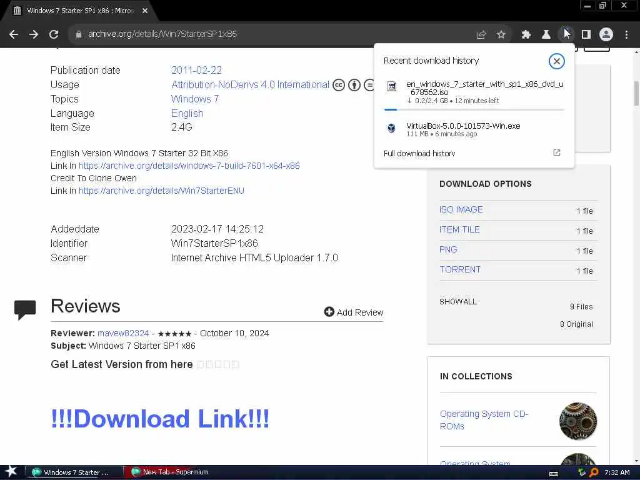Image resolution: width=640 pixels, height=480 pixels.
Task: Click the Reviews speech bubble icon
Action: click(25, 310)
